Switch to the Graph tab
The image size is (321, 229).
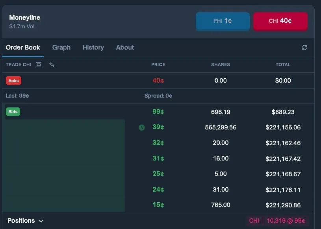pos(61,48)
